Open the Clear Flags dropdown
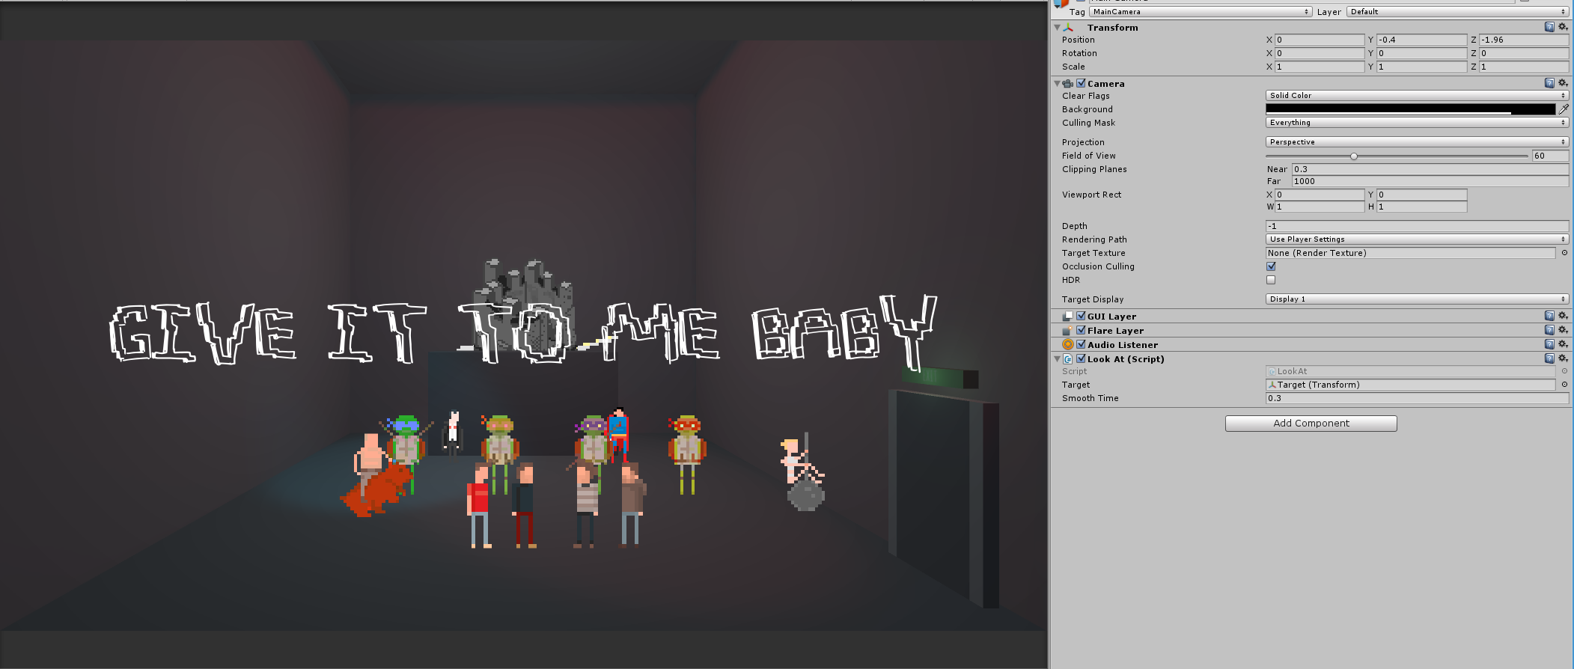This screenshot has height=669, width=1574. click(1416, 96)
